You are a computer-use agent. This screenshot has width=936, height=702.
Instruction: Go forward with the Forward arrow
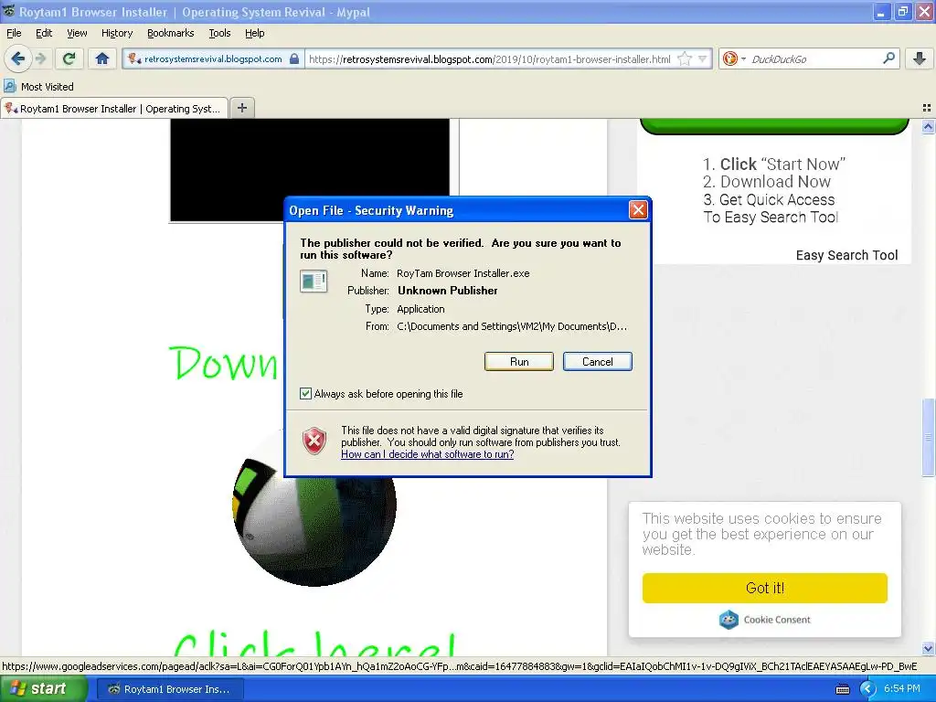41,58
